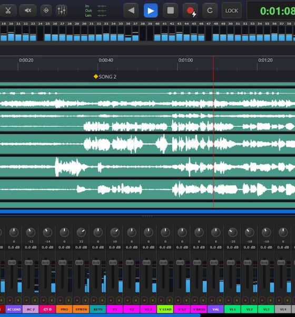Toggle mute on KEYS channel

point(94,300)
